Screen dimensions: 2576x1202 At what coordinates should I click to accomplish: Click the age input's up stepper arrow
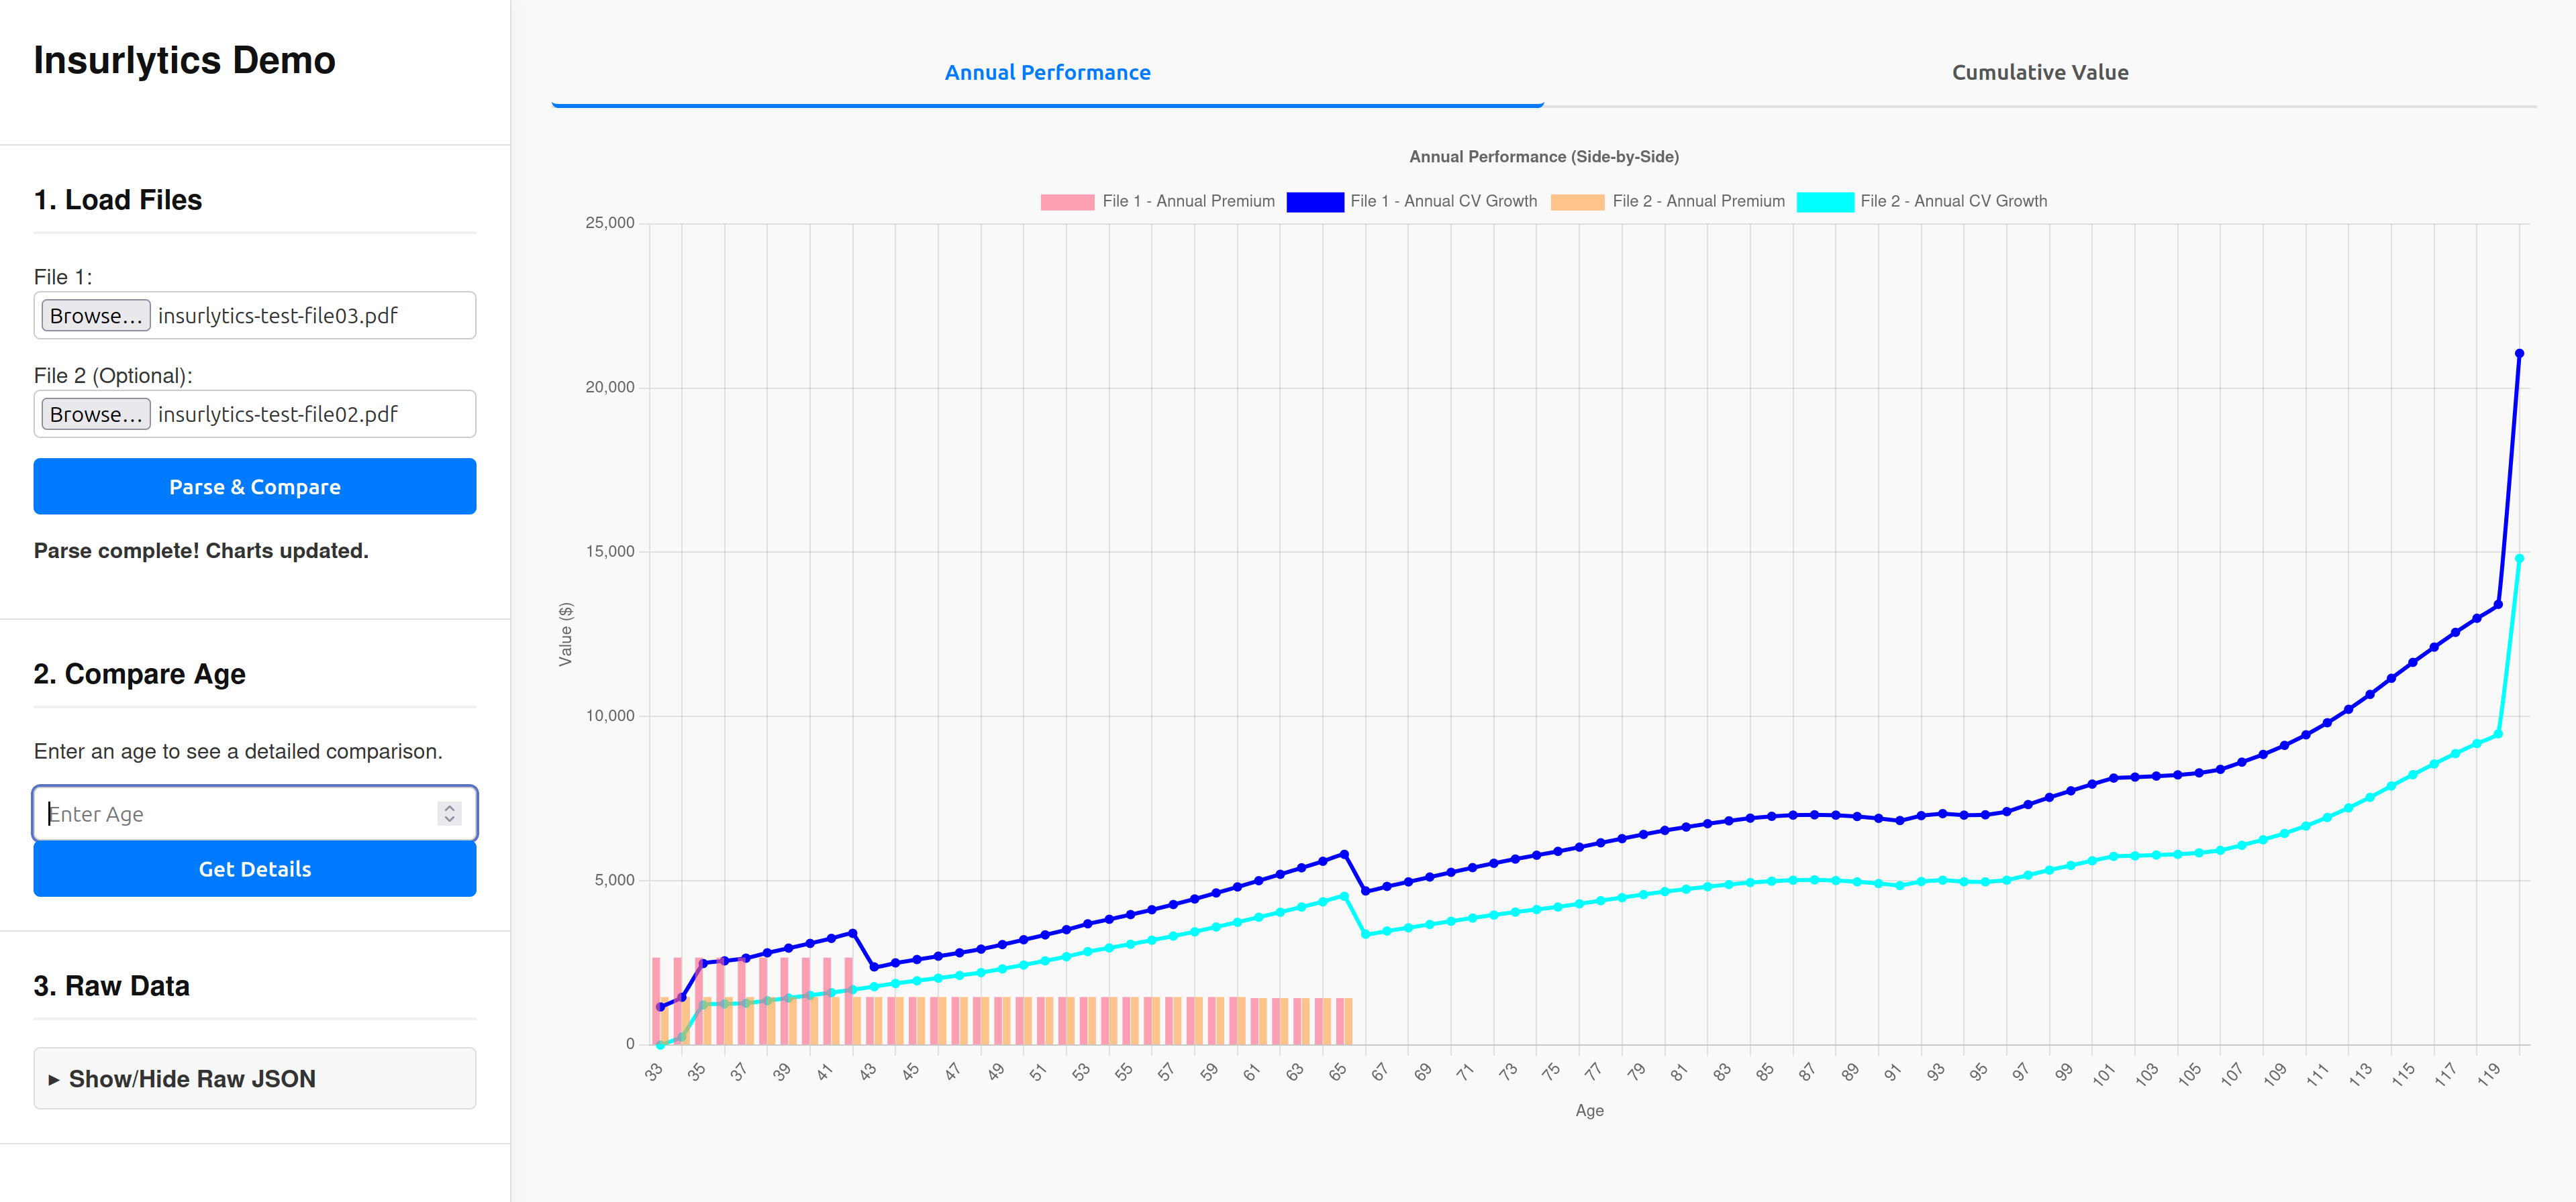coord(451,808)
